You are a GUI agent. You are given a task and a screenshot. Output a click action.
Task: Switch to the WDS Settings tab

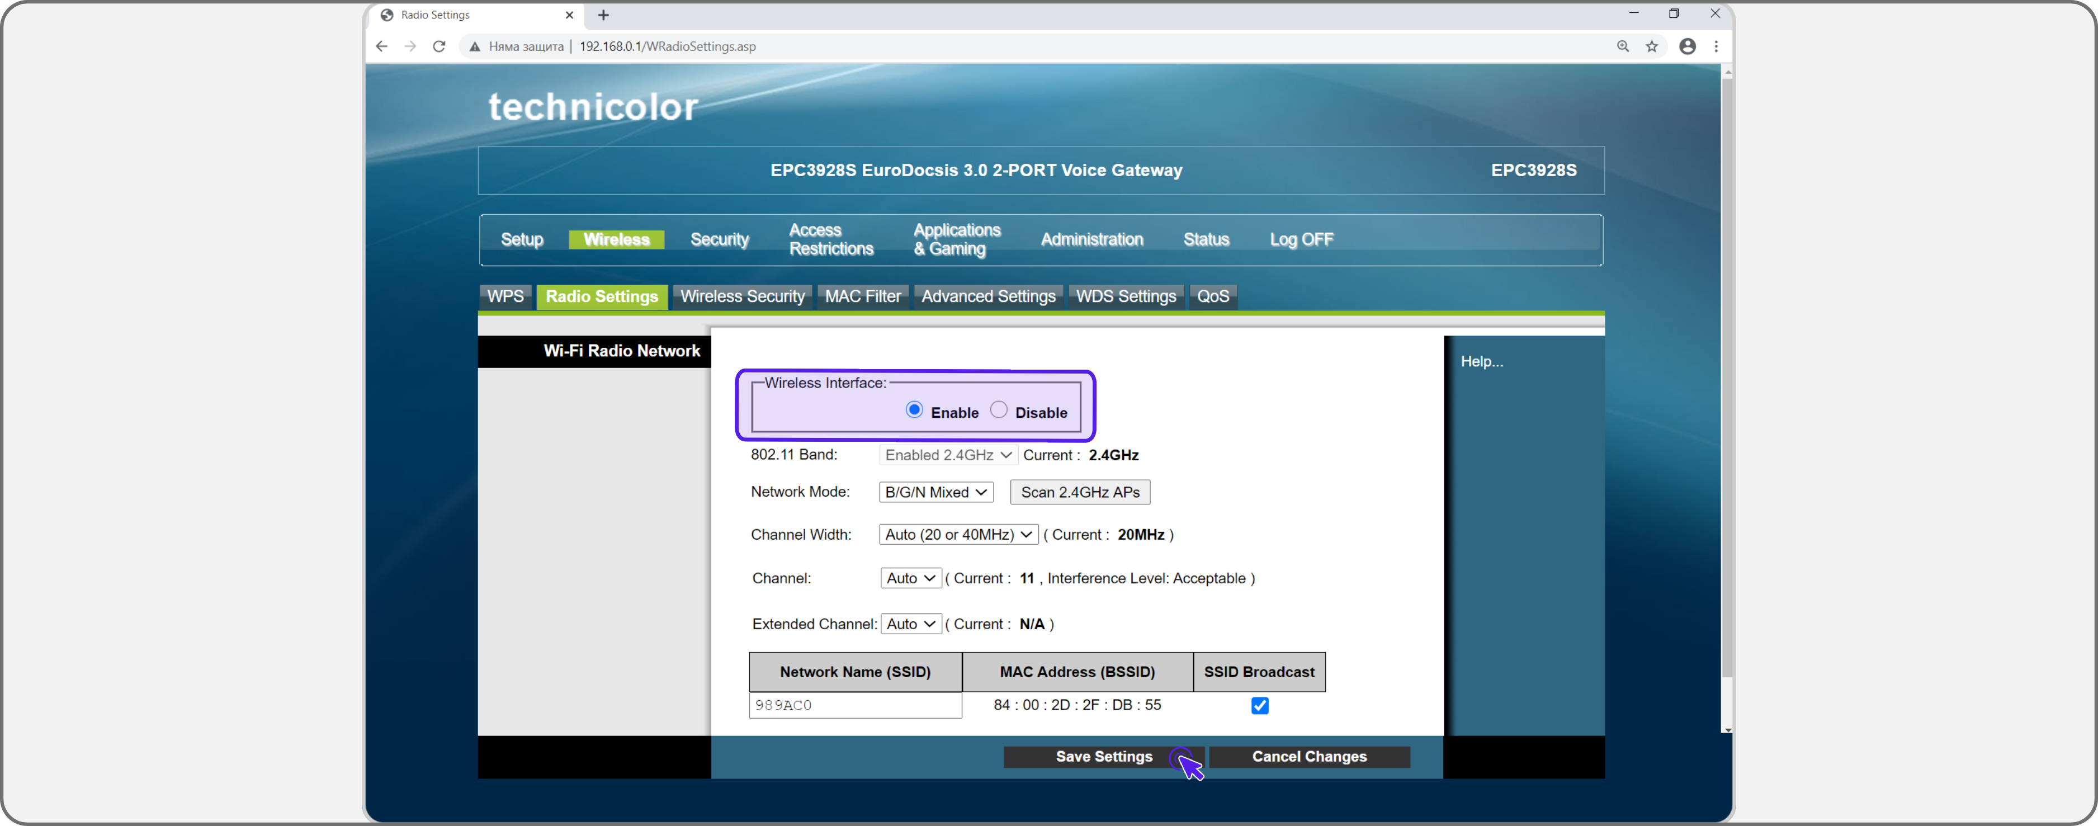pos(1126,296)
